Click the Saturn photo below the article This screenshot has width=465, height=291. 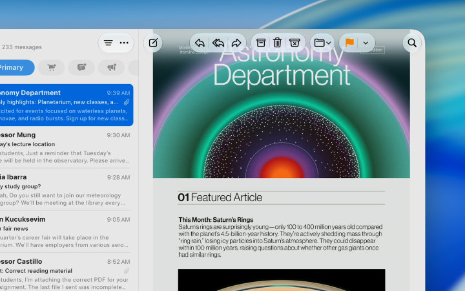282,280
